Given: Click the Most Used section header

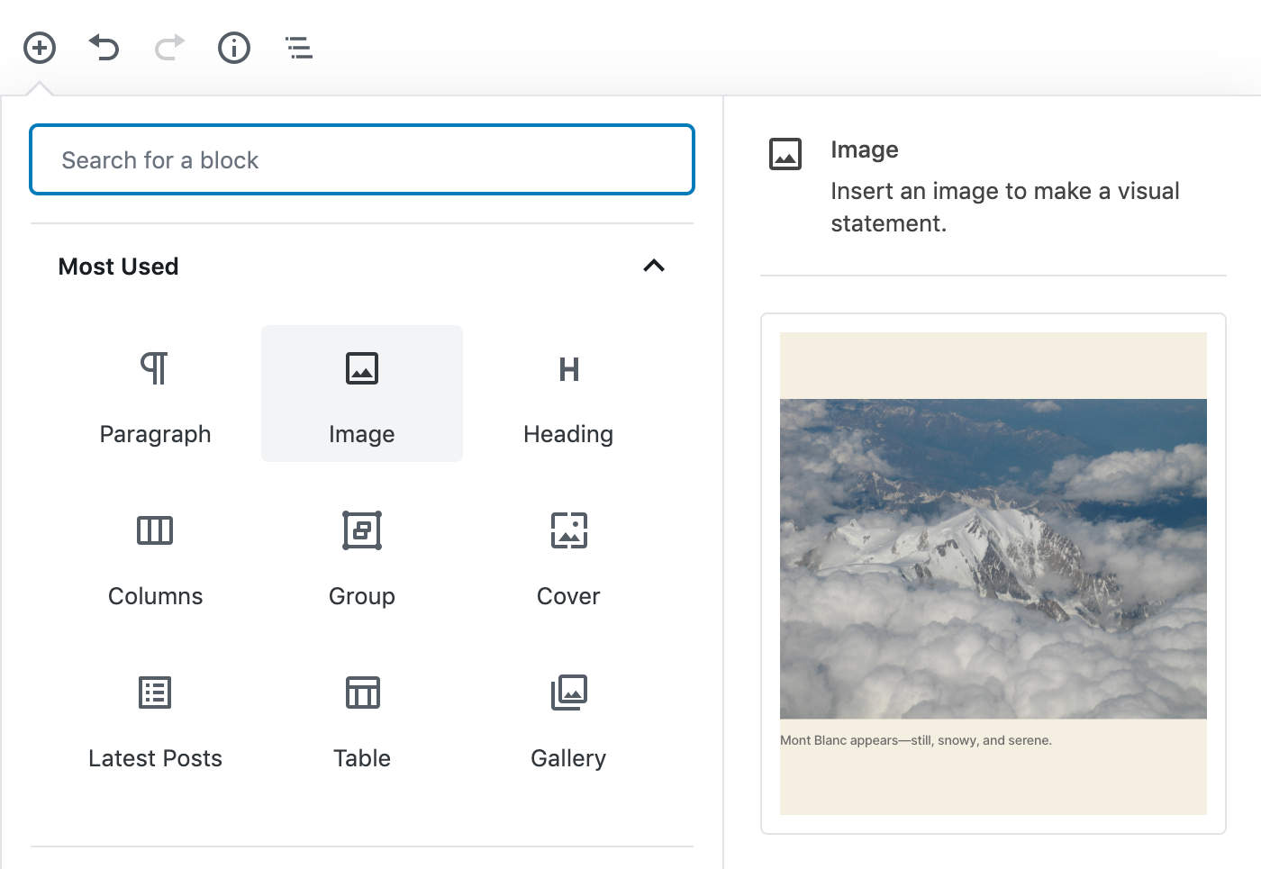Looking at the screenshot, I should pyautogui.click(x=118, y=267).
